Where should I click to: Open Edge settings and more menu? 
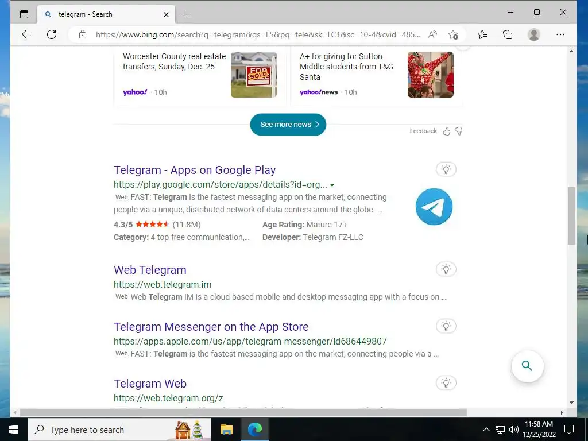tap(560, 34)
